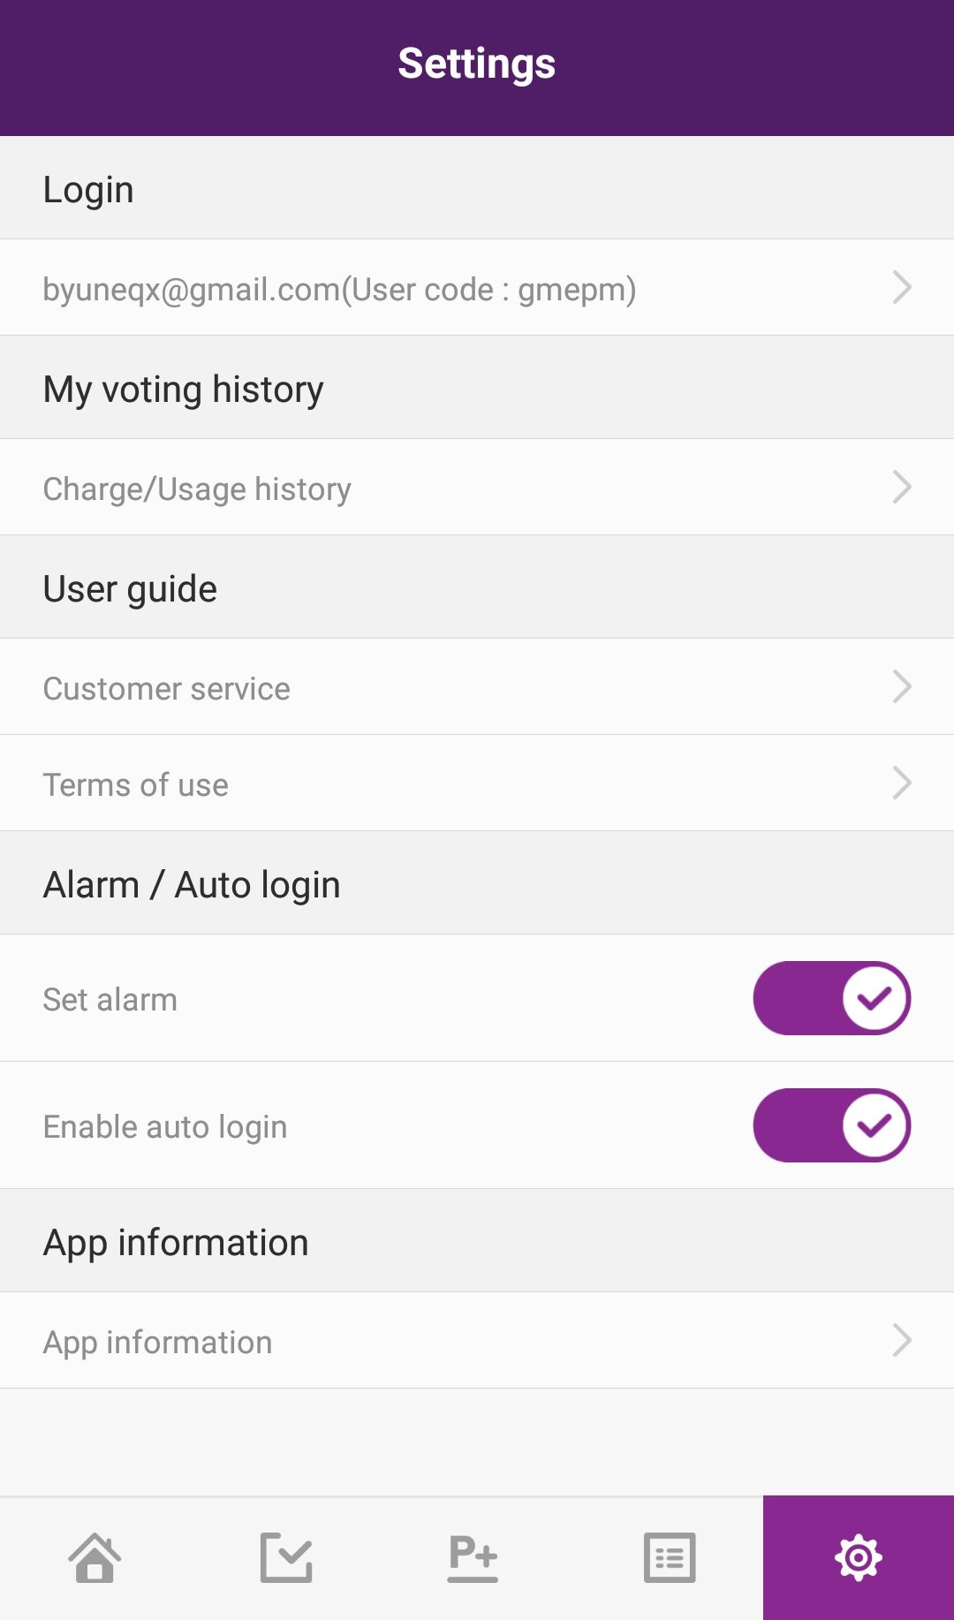Go to the Home tab icon
The width and height of the screenshot is (954, 1620).
pos(95,1557)
